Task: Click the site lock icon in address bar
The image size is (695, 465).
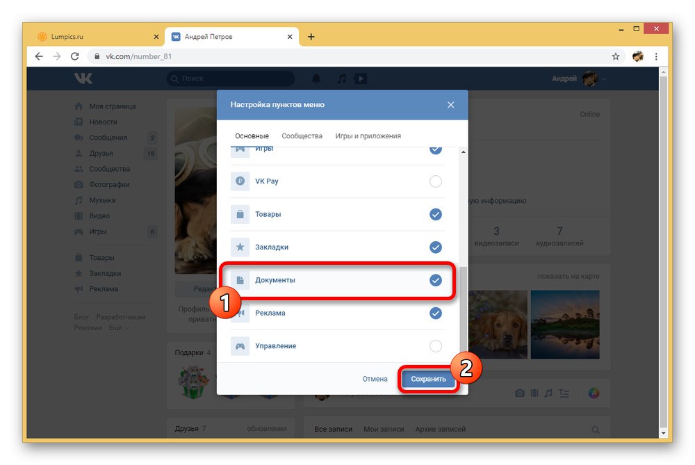Action: 97,56
